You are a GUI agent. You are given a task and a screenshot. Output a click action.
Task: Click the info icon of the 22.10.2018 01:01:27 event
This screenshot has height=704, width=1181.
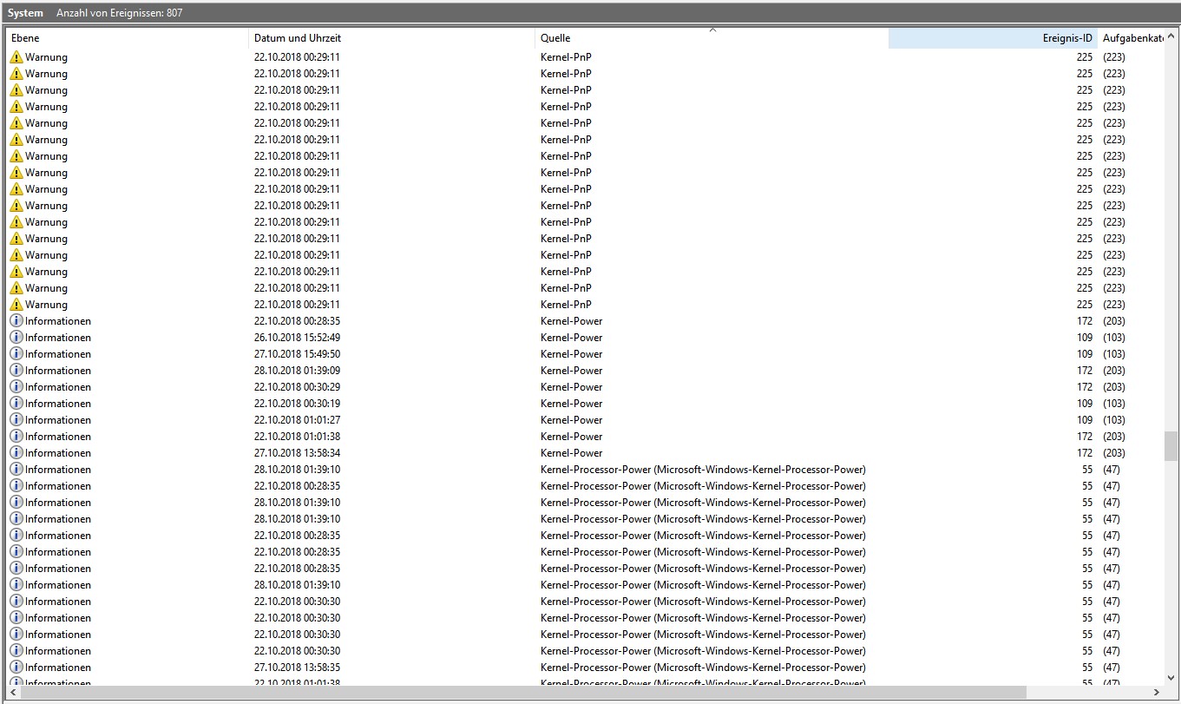16,420
